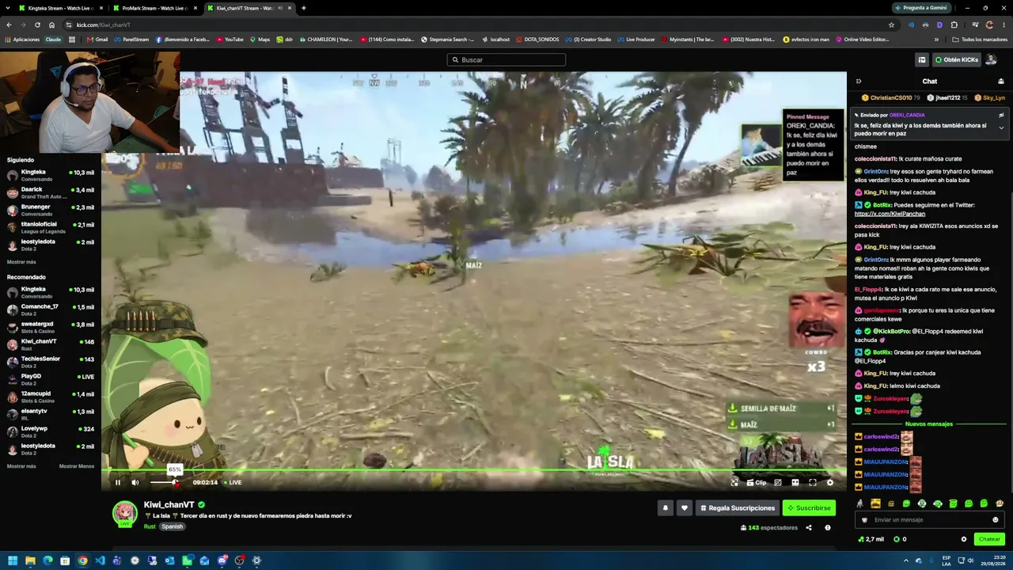Open the video player settings gear
1013x570 pixels.
coord(830,482)
